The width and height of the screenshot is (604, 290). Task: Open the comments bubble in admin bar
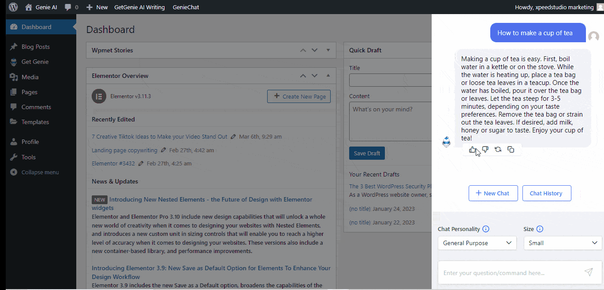click(71, 7)
